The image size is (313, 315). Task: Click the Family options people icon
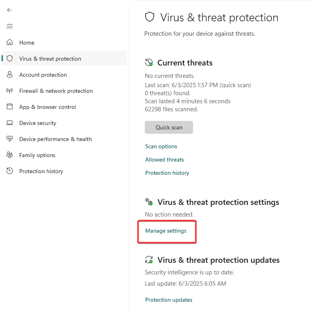point(10,155)
